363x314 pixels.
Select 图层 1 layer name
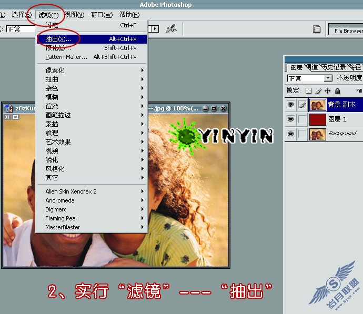coord(337,119)
